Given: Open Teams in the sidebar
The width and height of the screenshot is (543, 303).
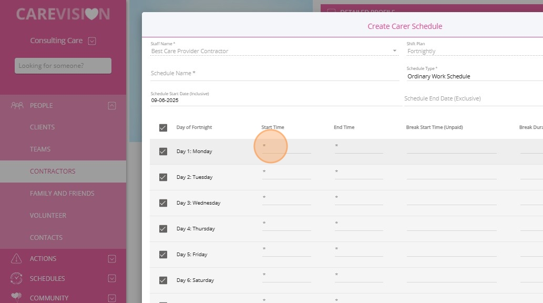Looking at the screenshot, I should pos(40,149).
